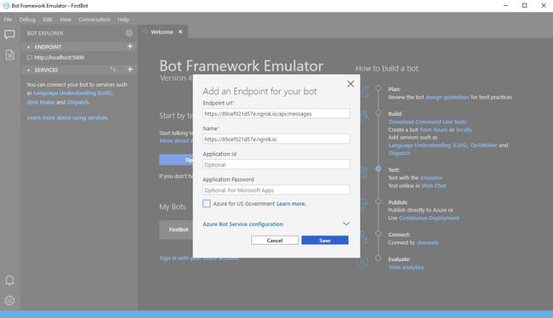This screenshot has height=318, width=553.
Task: Click the Evaluate step marker on timeline
Action: click(378, 258)
